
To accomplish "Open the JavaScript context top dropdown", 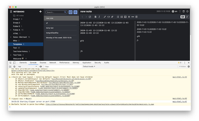I will pyautogui.click(x=27, y=67).
